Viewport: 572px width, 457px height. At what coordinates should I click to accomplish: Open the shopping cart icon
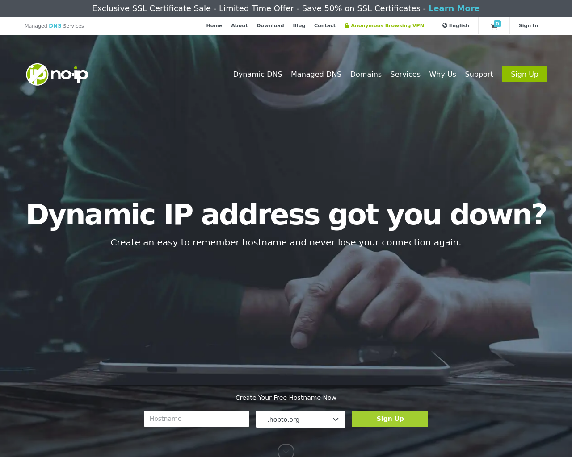pyautogui.click(x=494, y=26)
